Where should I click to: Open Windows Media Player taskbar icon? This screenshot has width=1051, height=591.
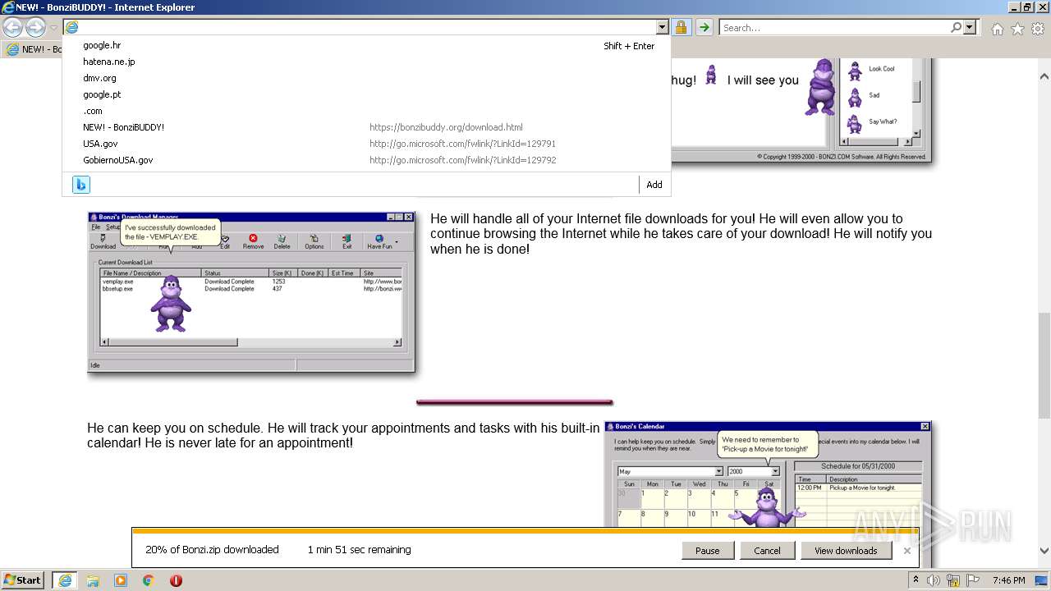tap(121, 580)
